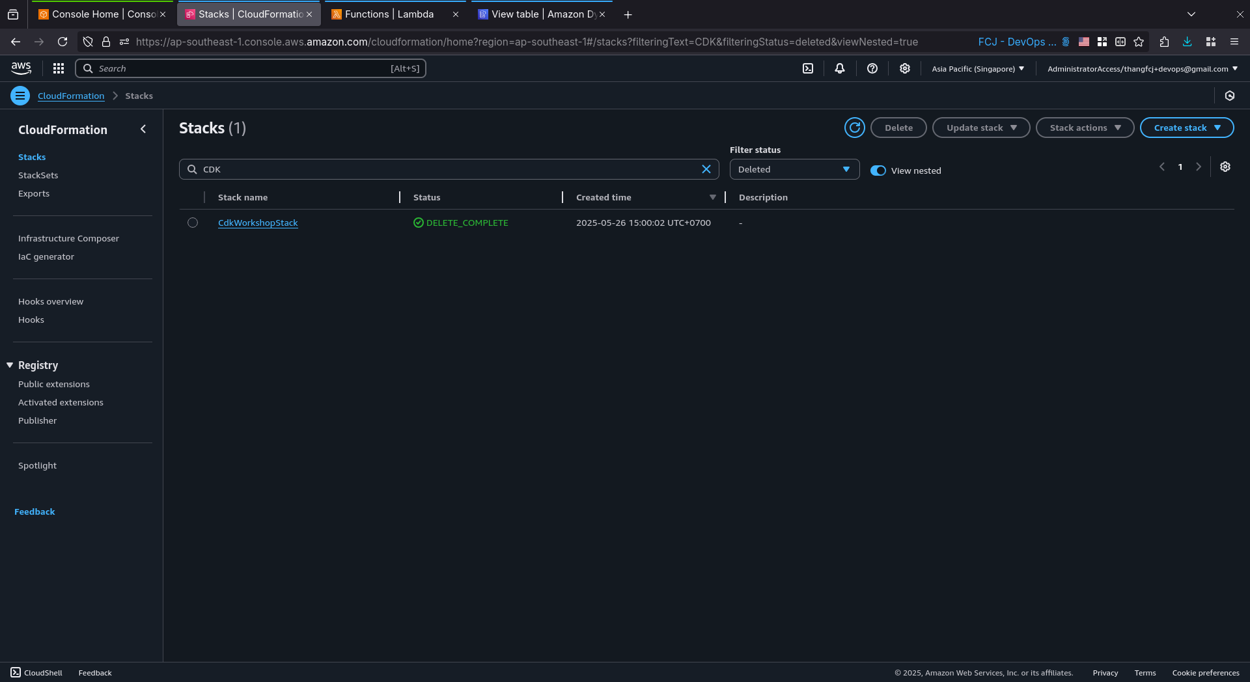Open the Privacy link in the footer
The width and height of the screenshot is (1250, 682).
1105,673
